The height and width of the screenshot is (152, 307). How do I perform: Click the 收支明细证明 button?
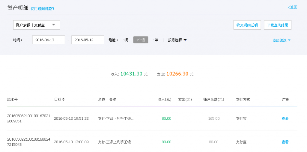click(247, 25)
